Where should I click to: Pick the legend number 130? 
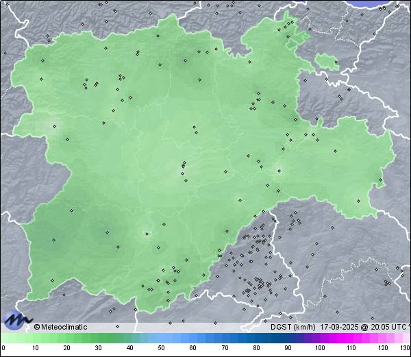pos(406,348)
